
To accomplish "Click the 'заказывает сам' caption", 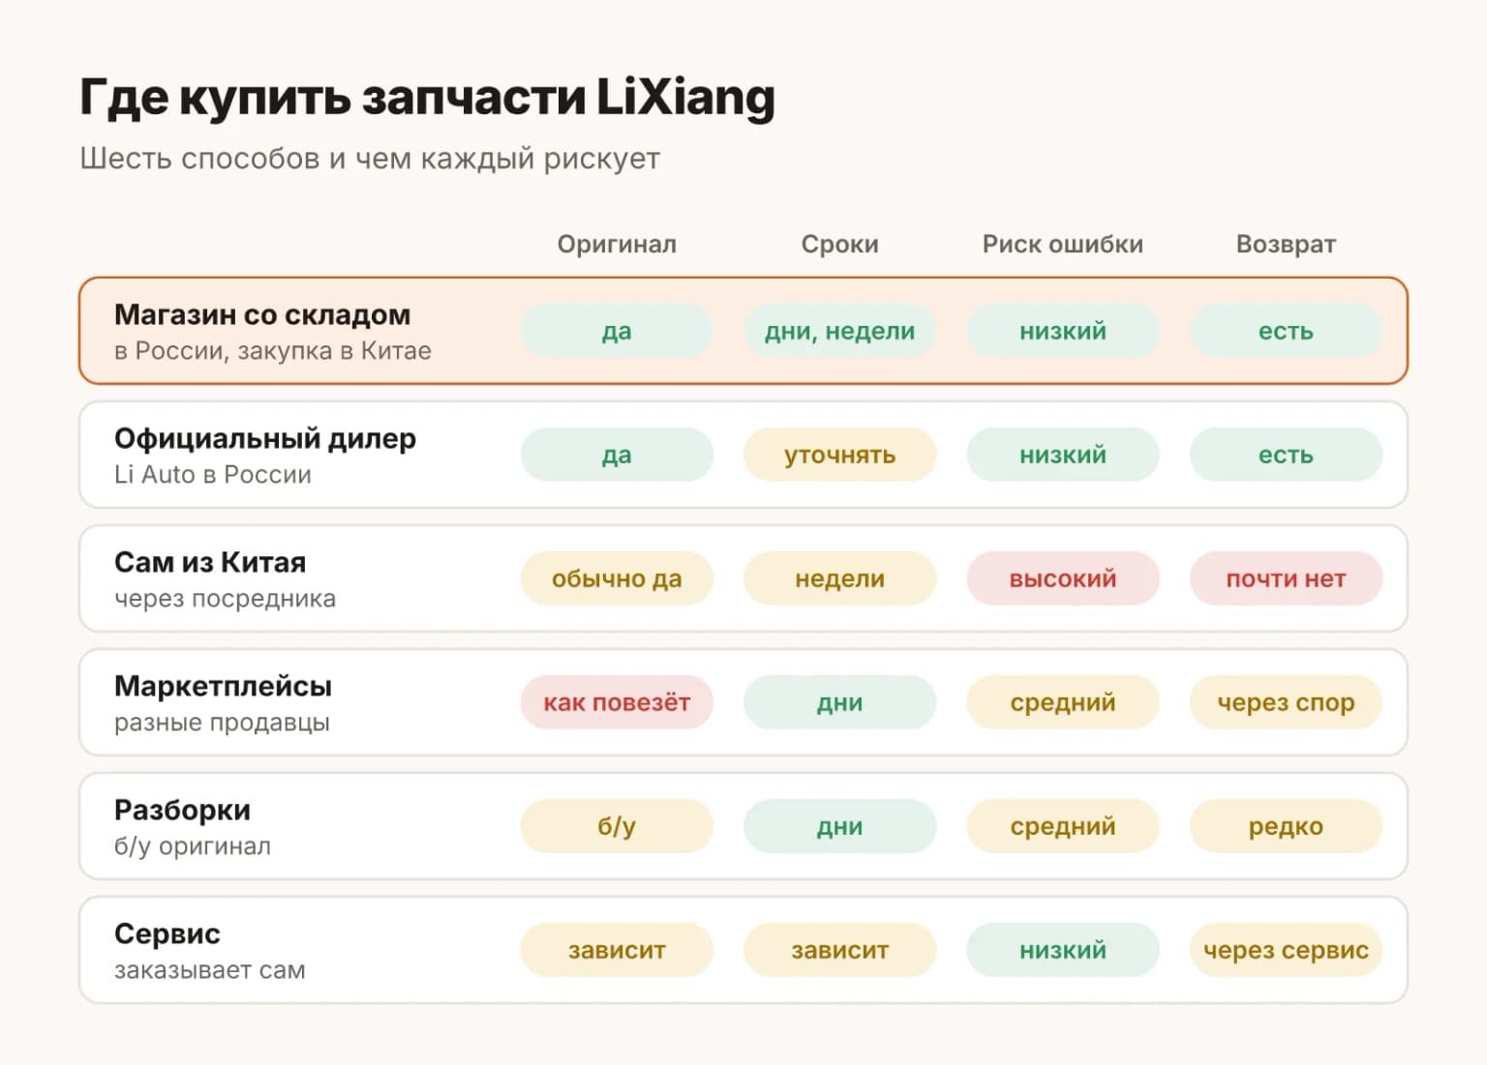I will click(210, 969).
